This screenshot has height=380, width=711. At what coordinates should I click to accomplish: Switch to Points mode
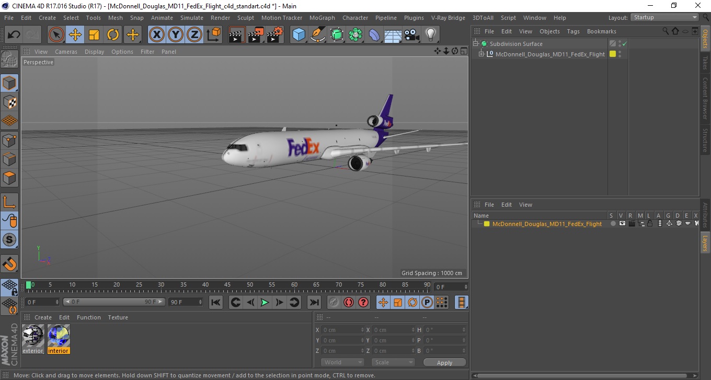coord(9,140)
